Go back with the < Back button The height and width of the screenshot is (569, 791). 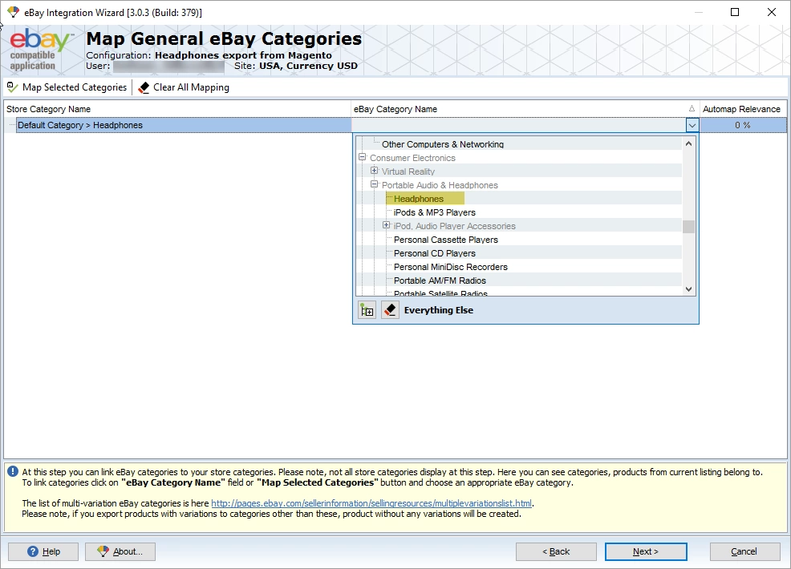[556, 551]
